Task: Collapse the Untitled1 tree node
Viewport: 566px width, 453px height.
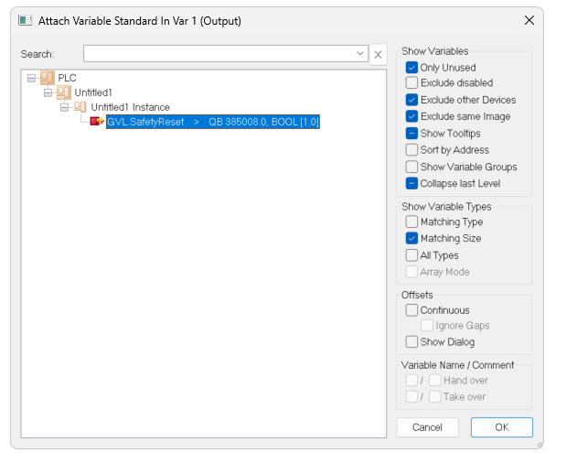Action: click(x=48, y=92)
